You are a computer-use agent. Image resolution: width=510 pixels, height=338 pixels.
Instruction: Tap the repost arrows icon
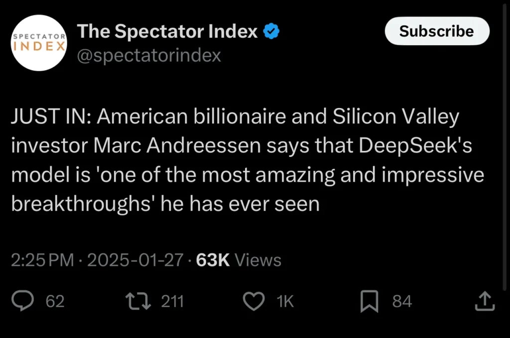pos(138,301)
